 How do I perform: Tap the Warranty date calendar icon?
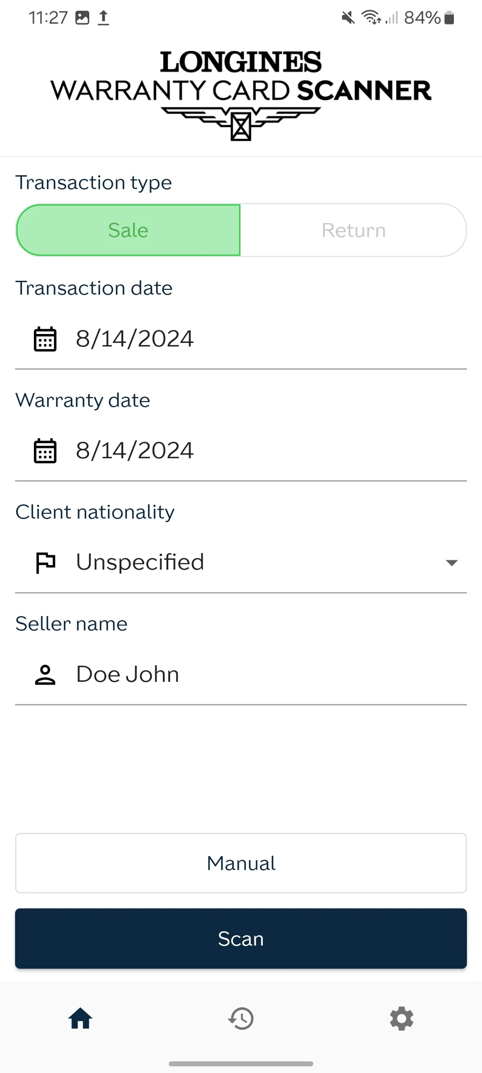pyautogui.click(x=46, y=451)
